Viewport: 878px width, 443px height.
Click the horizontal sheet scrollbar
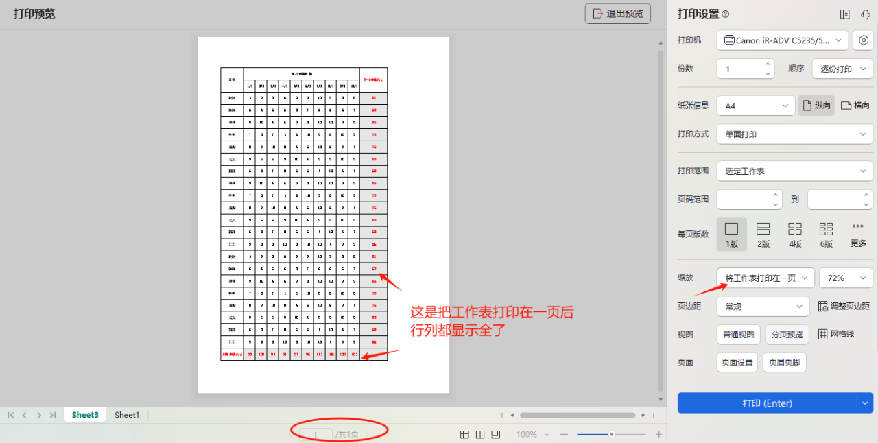point(578,415)
